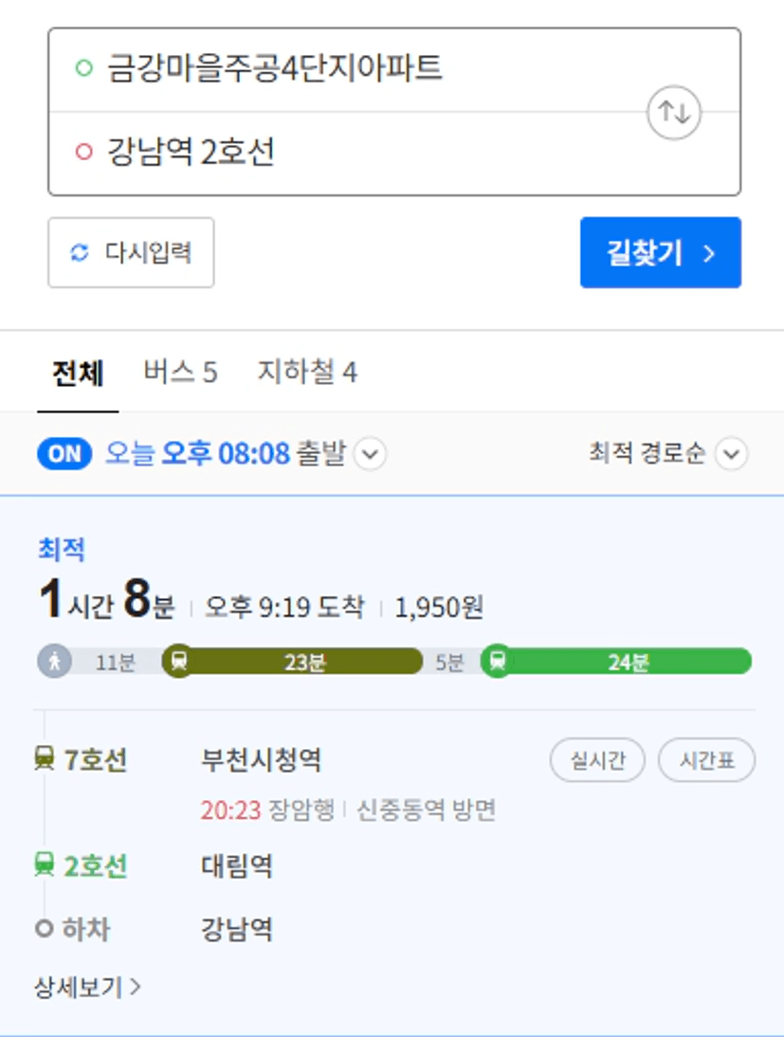Click the green Line 2 train icon in route bar
This screenshot has width=784, height=1037.
click(x=498, y=661)
